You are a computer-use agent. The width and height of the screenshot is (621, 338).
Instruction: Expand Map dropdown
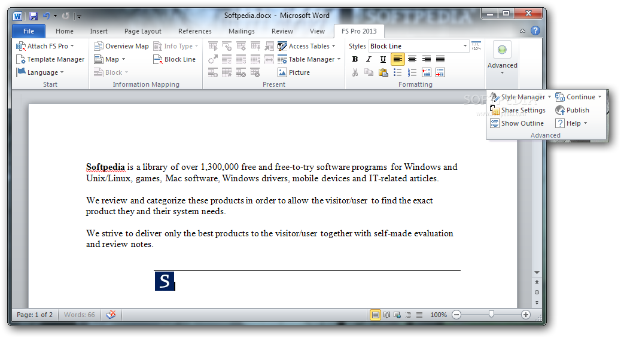pos(124,59)
